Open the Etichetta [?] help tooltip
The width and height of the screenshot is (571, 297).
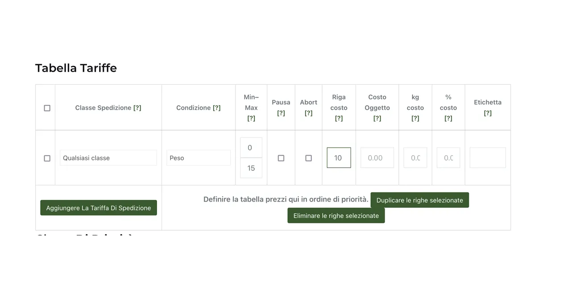488,113
